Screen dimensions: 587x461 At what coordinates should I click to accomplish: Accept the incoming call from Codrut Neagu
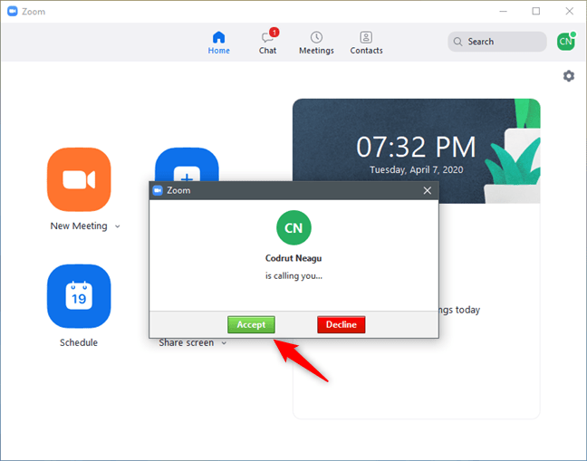tap(251, 324)
